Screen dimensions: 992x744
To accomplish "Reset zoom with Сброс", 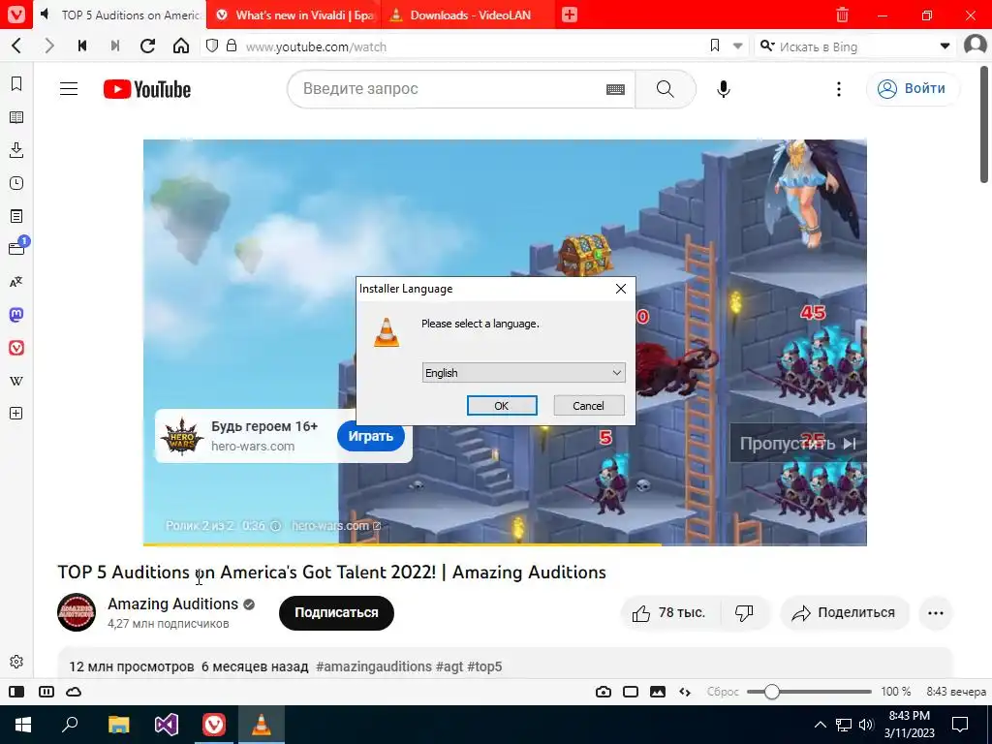I will (x=723, y=692).
